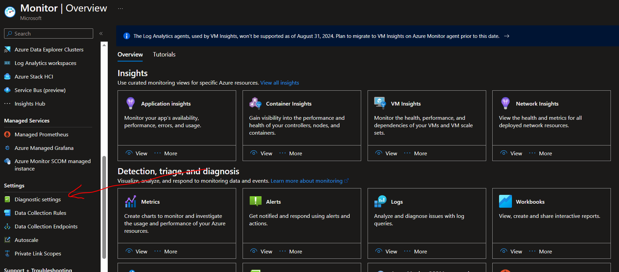Image resolution: width=619 pixels, height=272 pixels.
Task: Open Diagnostic settings in the sidebar
Action: pyautogui.click(x=38, y=199)
